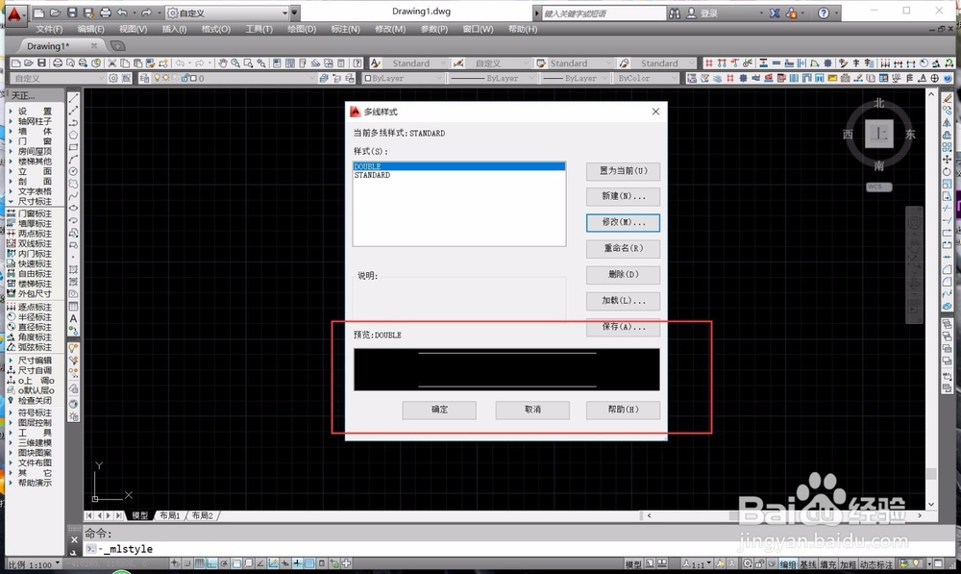Click the Cut scissors icon in standard toolbar
The width and height of the screenshot is (961, 574).
pyautogui.click(x=112, y=63)
